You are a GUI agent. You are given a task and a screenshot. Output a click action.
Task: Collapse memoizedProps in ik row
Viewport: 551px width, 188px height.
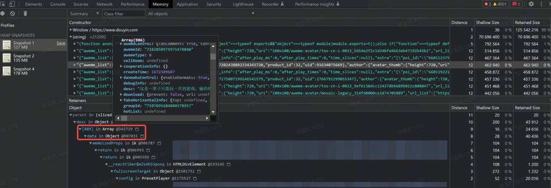[90, 143]
